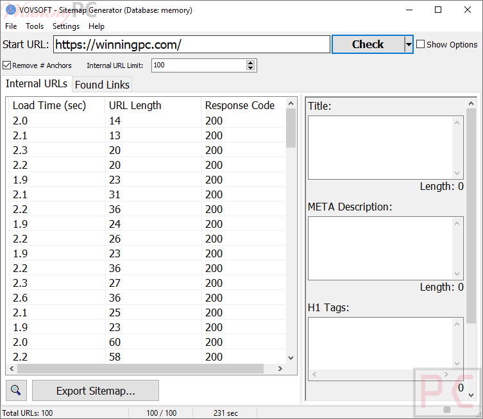This screenshot has height=419, width=483.
Task: Uncheck Remove # Anchors checkbox
Action: (x=7, y=65)
